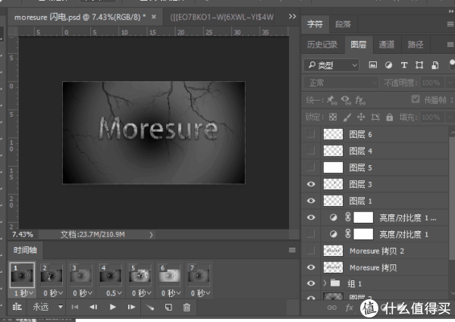Delete the selected timeline frame (trash icon)
Viewport: 455px width, 322px height.
point(187,307)
